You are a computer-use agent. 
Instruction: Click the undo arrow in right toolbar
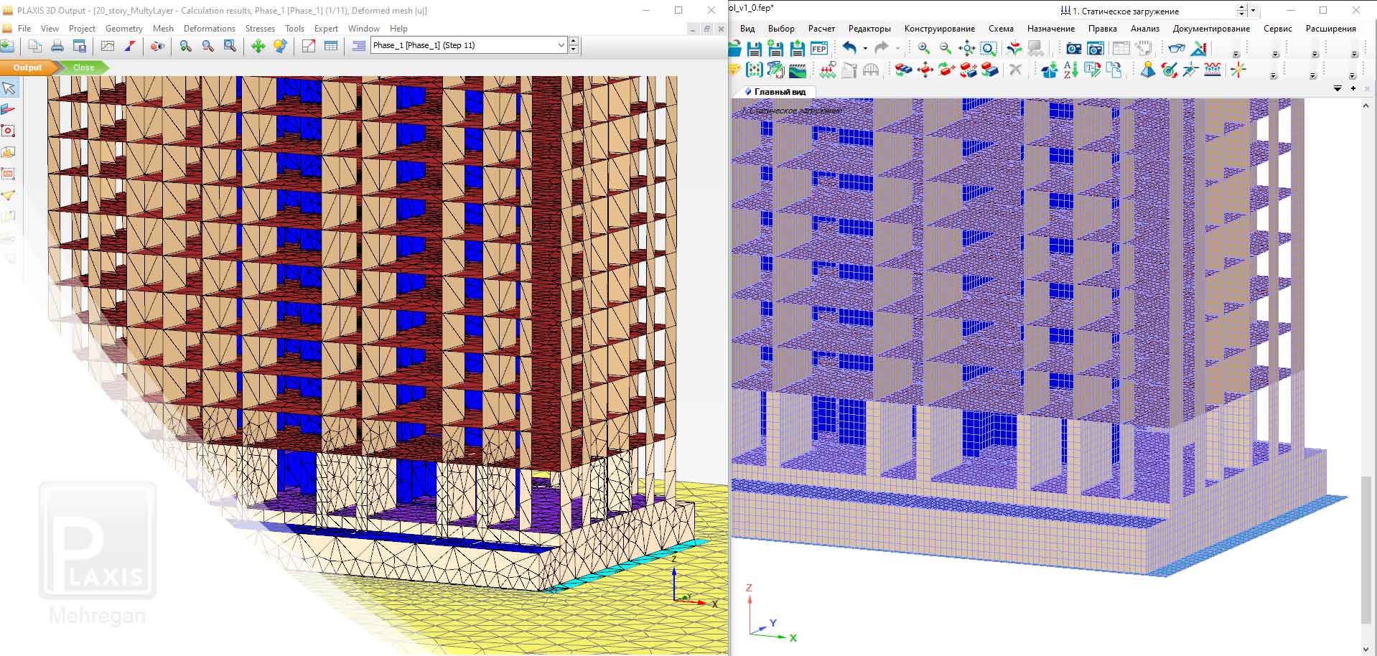pyautogui.click(x=849, y=48)
